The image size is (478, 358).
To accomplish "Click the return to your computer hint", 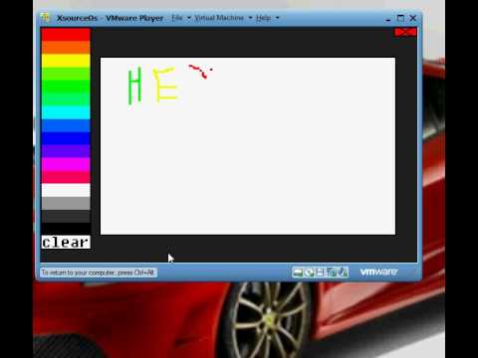I will 98,272.
